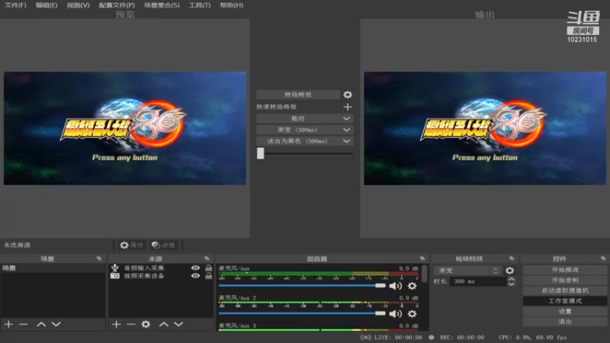Image resolution: width=610 pixels, height=343 pixels.
Task: Pop out the 场景 scenes dock
Action: tap(99, 258)
